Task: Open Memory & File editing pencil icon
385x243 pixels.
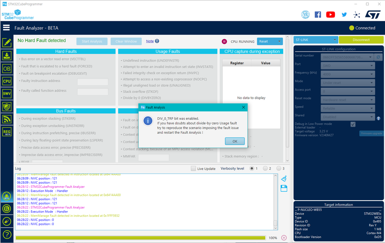Action: coord(7,43)
